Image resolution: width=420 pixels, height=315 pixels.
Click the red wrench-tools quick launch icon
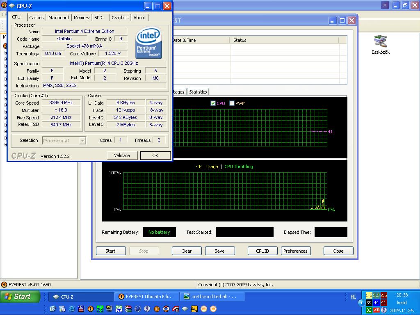(176, 309)
